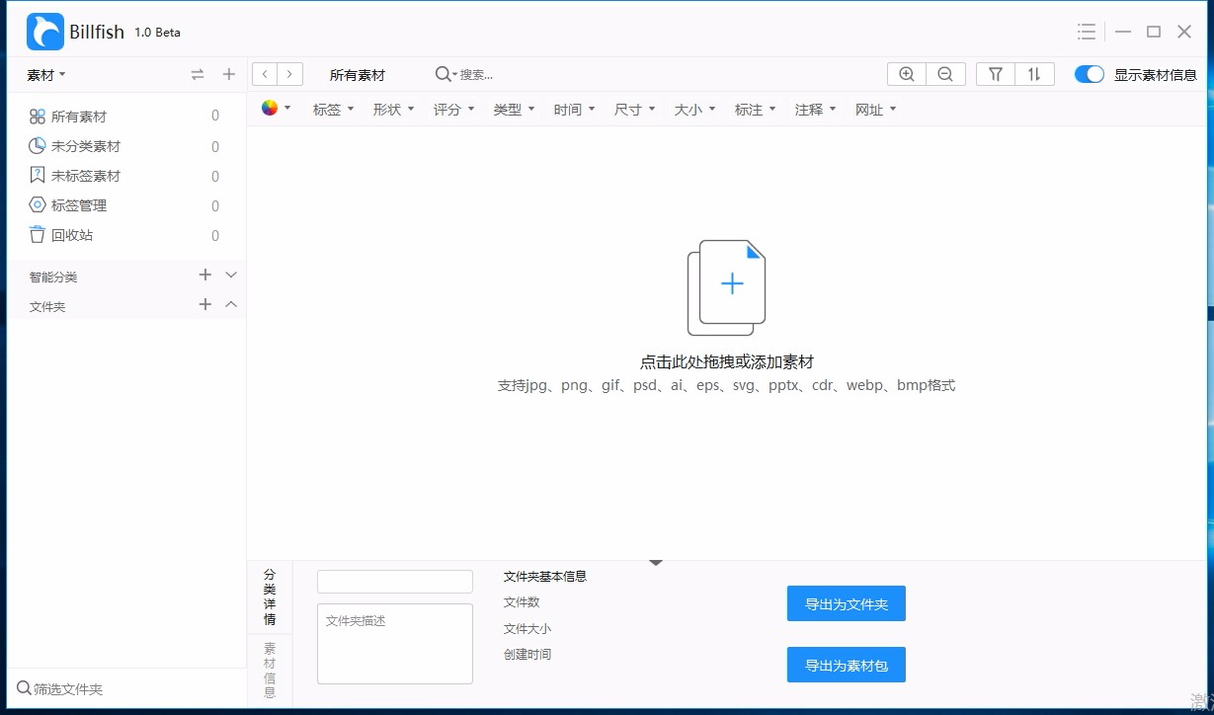Collapse the 文件夹 section chevron
Viewport: 1214px width, 715px height.
pos(230,306)
